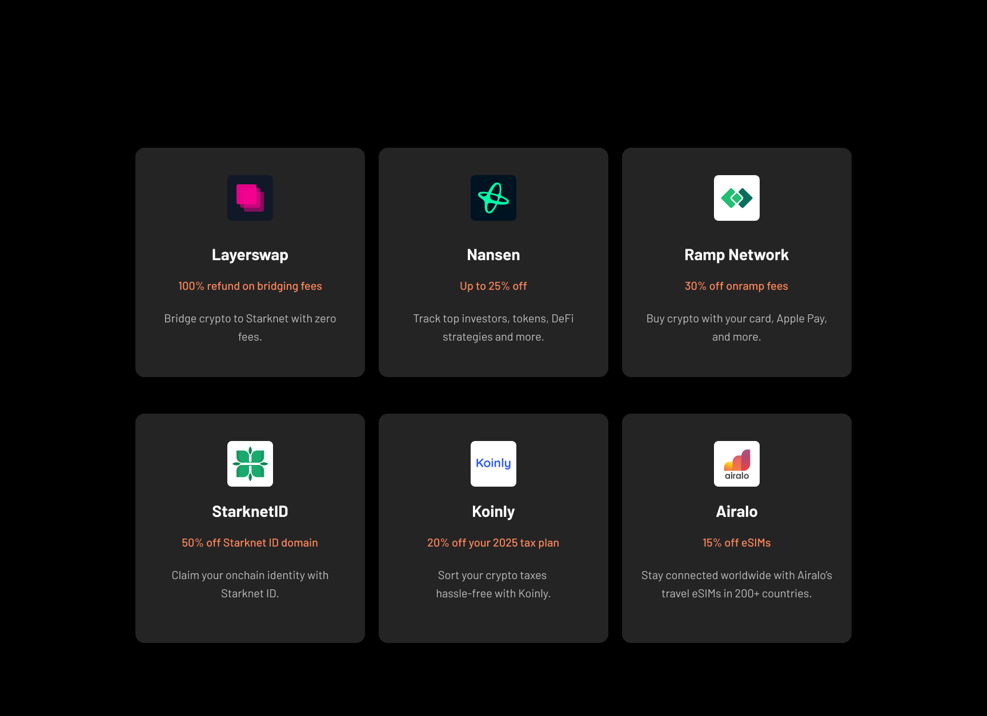The width and height of the screenshot is (987, 716).
Task: Click "50% off Starknet ID domain" offer
Action: point(250,543)
